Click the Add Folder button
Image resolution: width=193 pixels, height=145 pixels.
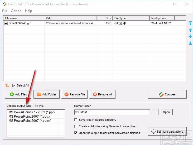46,94
